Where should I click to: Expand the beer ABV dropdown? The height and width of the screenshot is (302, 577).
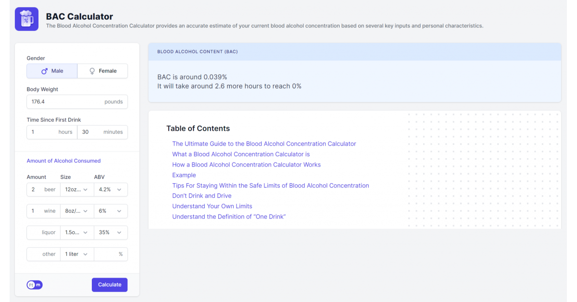111,189
